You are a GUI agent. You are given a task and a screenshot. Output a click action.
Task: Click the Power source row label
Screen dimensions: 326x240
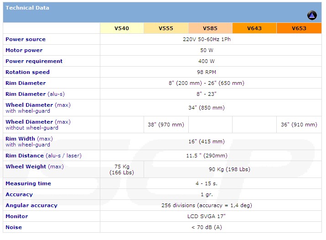pyautogui.click(x=26, y=39)
